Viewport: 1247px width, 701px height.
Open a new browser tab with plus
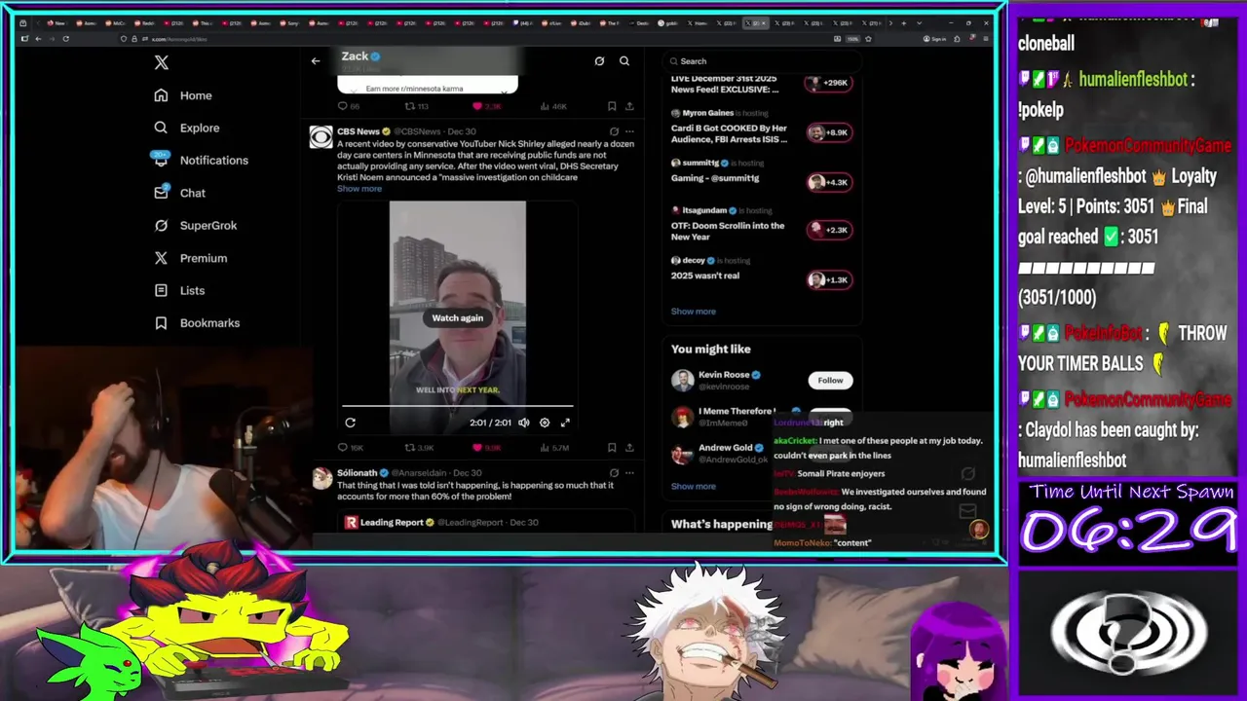click(x=903, y=22)
